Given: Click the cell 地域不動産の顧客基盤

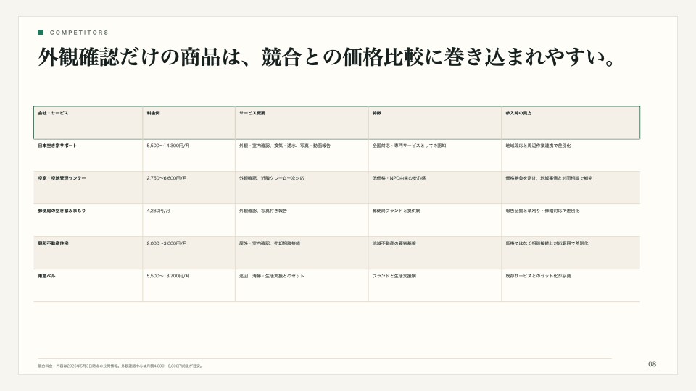Looking at the screenshot, I should coord(435,253).
